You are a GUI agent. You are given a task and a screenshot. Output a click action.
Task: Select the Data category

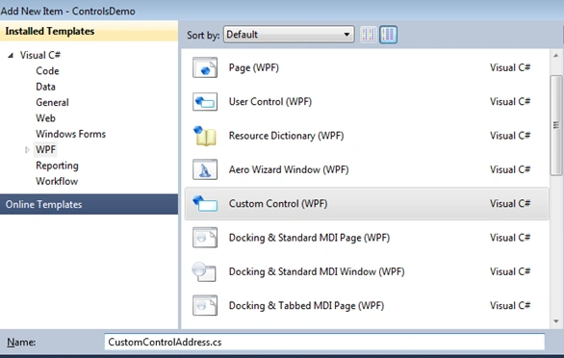click(x=45, y=87)
